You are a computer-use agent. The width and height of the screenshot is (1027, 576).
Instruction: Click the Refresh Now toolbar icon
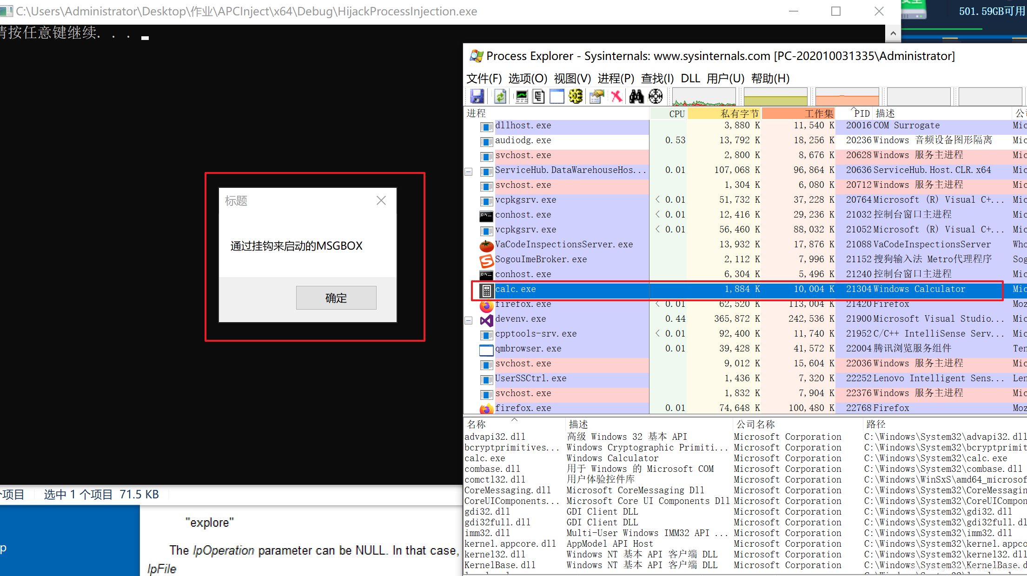500,96
